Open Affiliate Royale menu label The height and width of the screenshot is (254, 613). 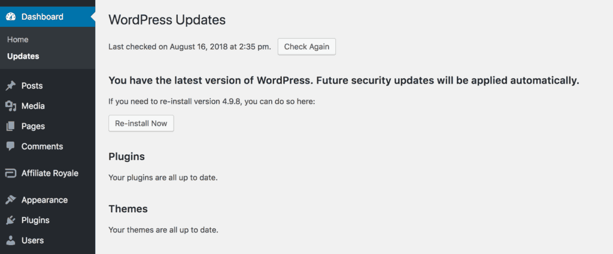coord(50,173)
